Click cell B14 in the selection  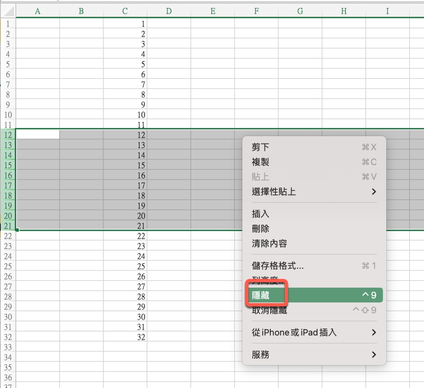pyautogui.click(x=81, y=155)
